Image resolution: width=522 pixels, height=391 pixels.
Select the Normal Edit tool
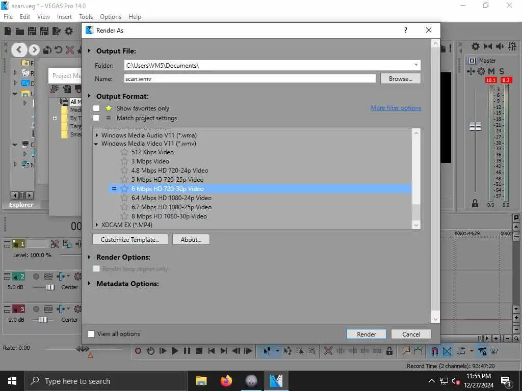(267, 351)
